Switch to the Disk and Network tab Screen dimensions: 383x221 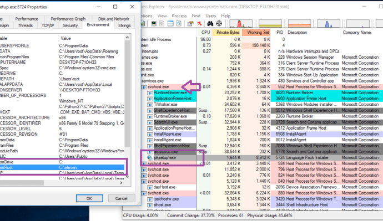point(114,19)
